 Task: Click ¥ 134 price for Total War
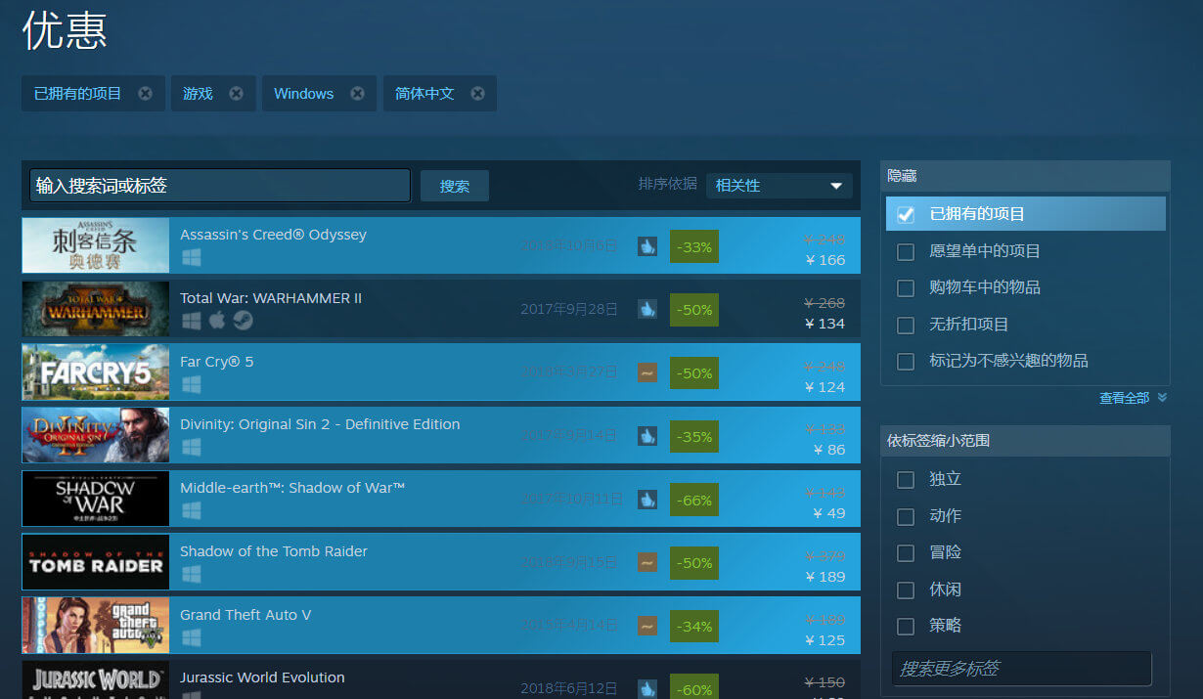pos(825,324)
